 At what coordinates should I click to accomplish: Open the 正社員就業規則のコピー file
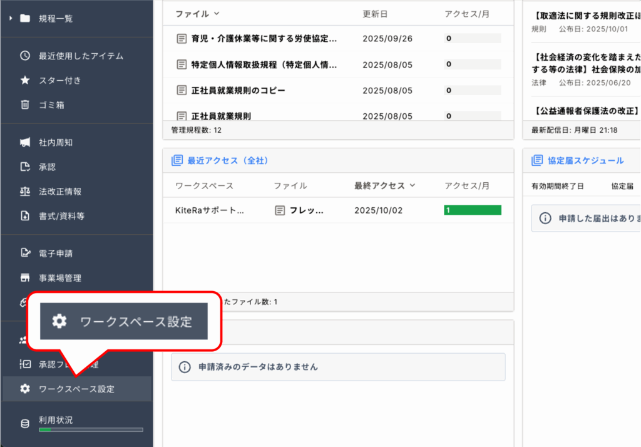[238, 91]
